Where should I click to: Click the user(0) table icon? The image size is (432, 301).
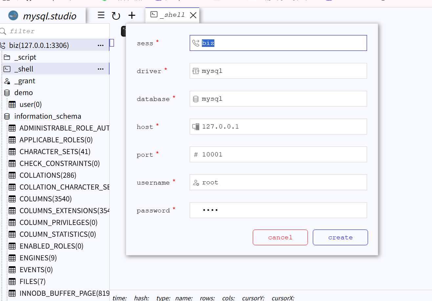click(x=12, y=105)
